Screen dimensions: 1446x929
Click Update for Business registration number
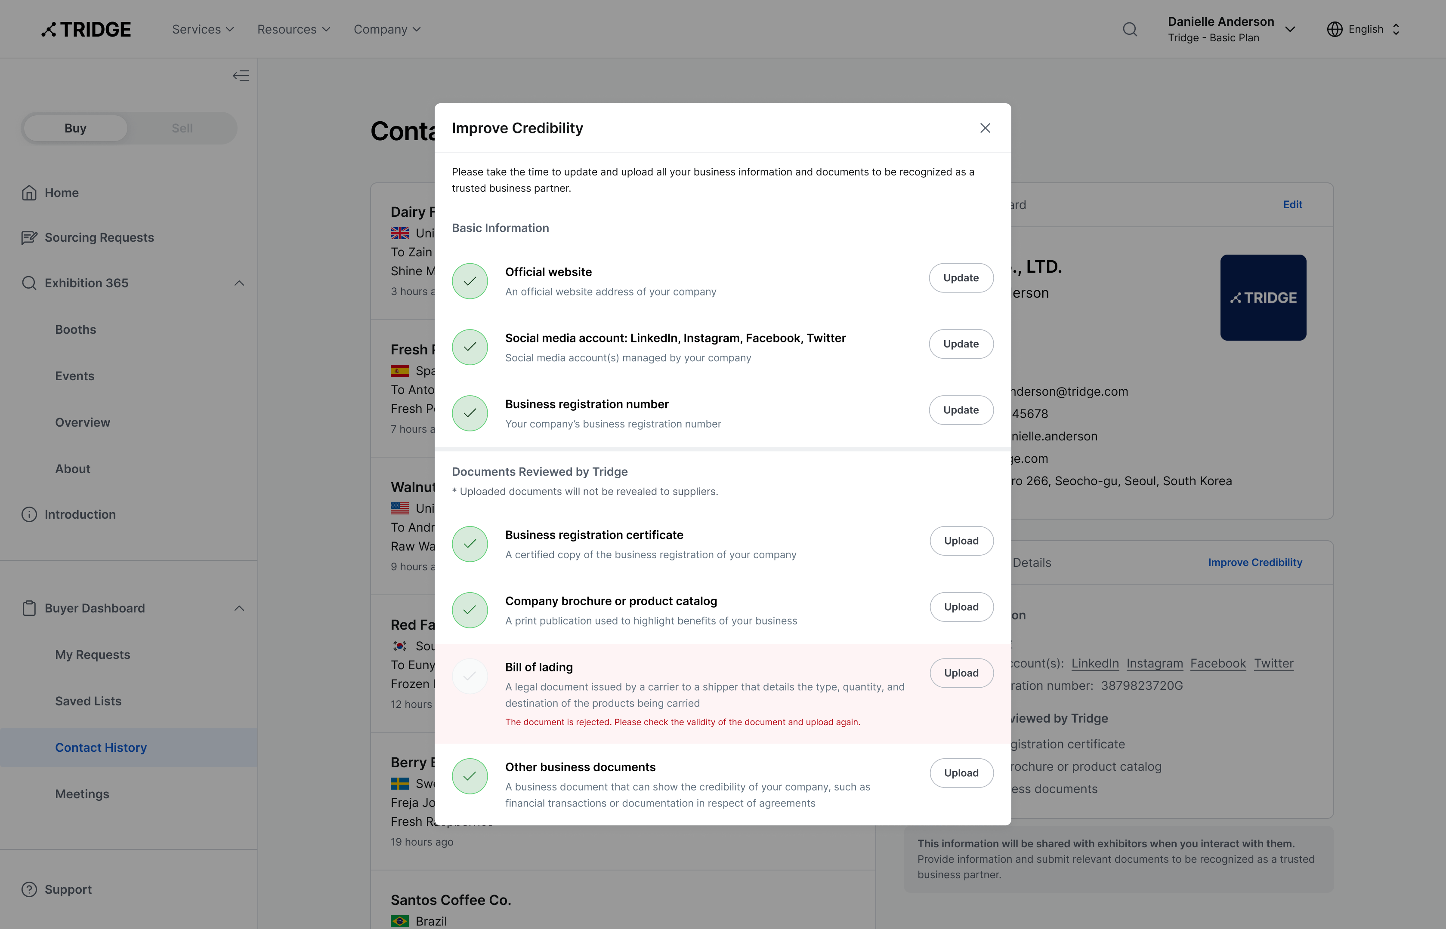pyautogui.click(x=961, y=410)
